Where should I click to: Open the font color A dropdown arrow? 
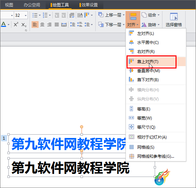(x=8, y=25)
